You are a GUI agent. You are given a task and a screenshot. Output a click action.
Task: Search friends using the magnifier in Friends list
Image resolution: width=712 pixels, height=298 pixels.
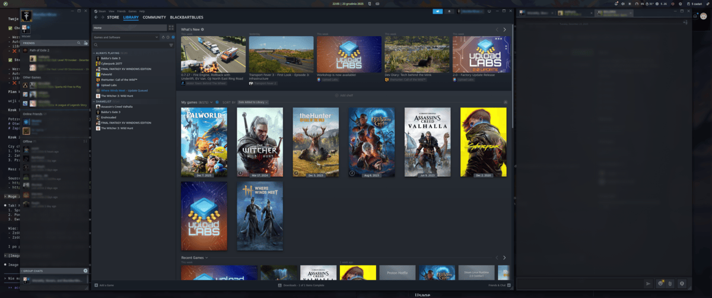(78, 43)
